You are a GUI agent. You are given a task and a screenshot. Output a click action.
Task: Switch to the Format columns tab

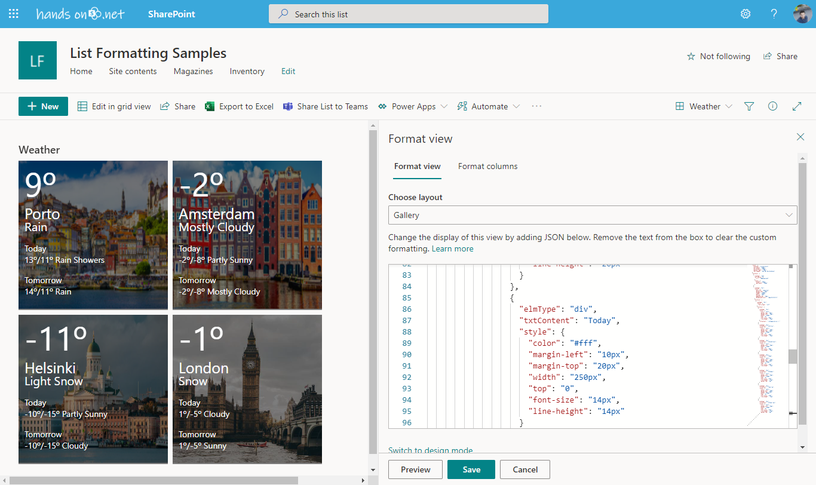point(487,166)
